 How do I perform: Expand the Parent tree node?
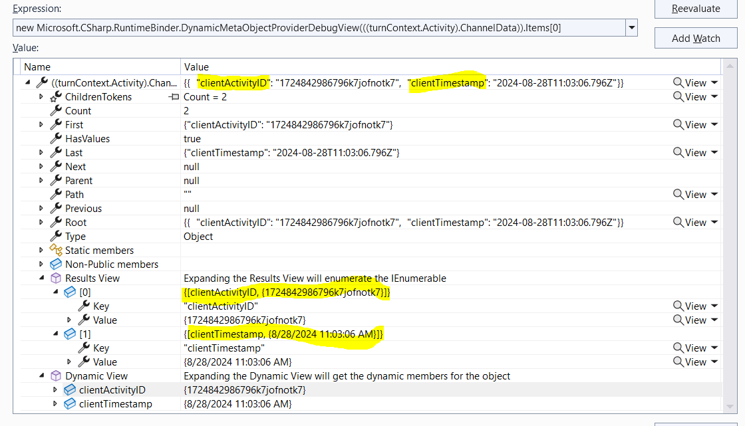pyautogui.click(x=41, y=180)
